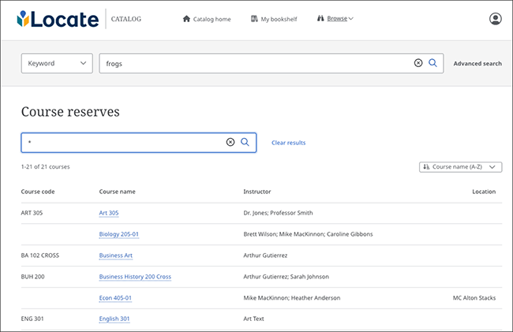Clear the course reserves search text
Image resolution: width=513 pixels, height=332 pixels.
(x=230, y=142)
